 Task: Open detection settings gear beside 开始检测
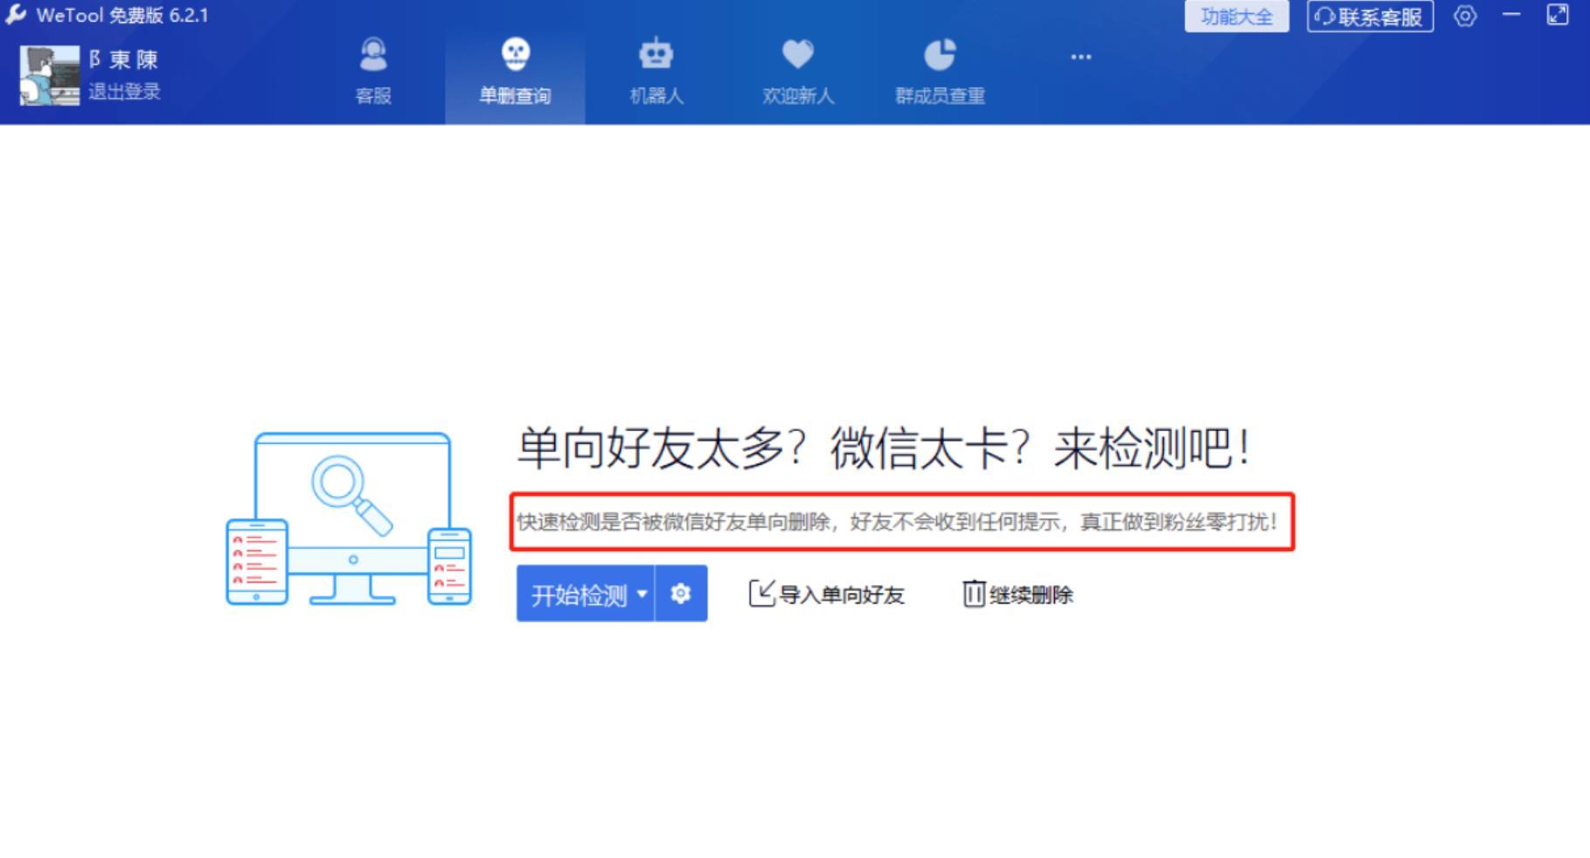pyautogui.click(x=681, y=594)
